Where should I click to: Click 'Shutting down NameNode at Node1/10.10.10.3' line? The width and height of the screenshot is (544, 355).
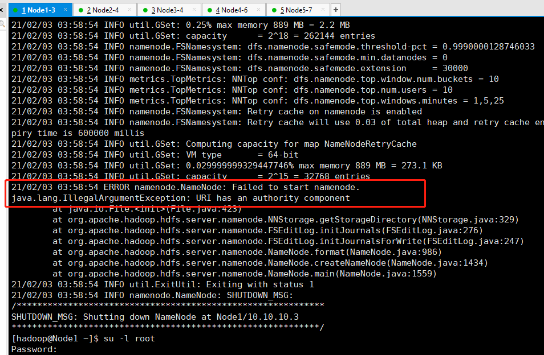155,317
